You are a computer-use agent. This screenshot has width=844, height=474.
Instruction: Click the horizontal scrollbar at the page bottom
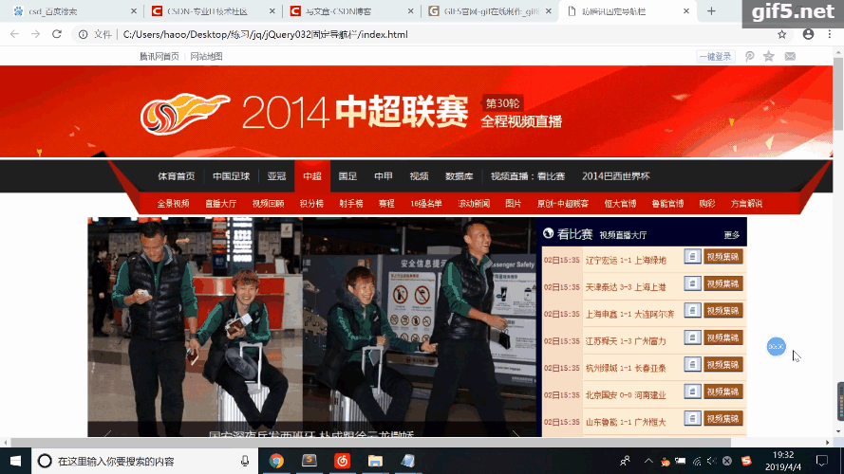[x=370, y=443]
